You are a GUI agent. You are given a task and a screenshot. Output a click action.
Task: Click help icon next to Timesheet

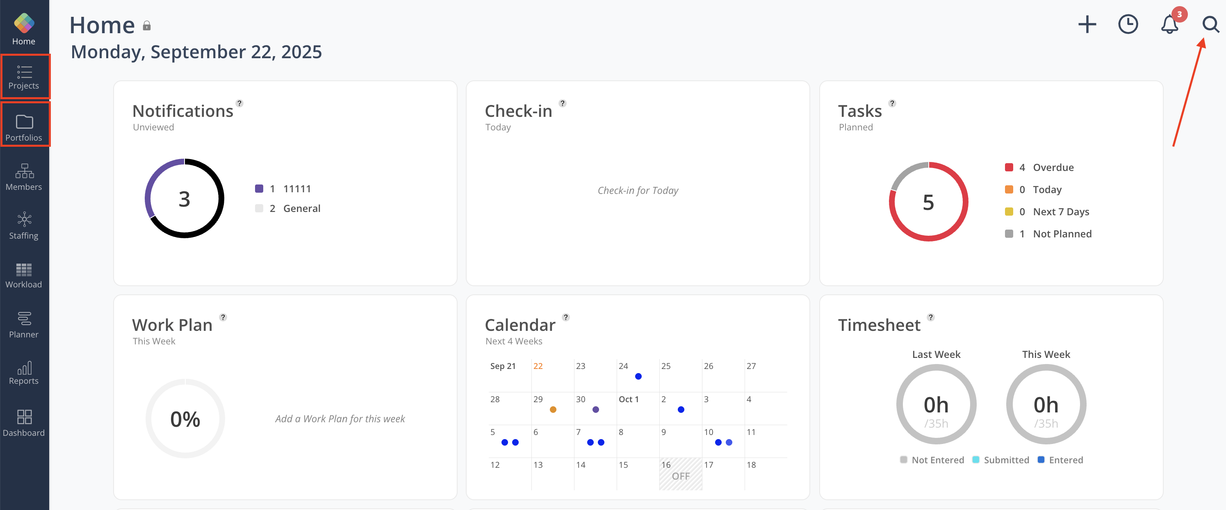930,317
